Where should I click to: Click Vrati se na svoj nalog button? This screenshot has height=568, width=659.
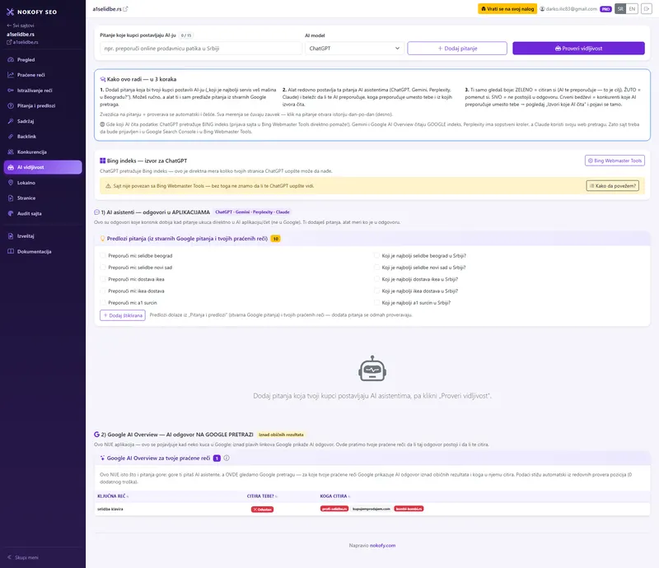tap(507, 9)
